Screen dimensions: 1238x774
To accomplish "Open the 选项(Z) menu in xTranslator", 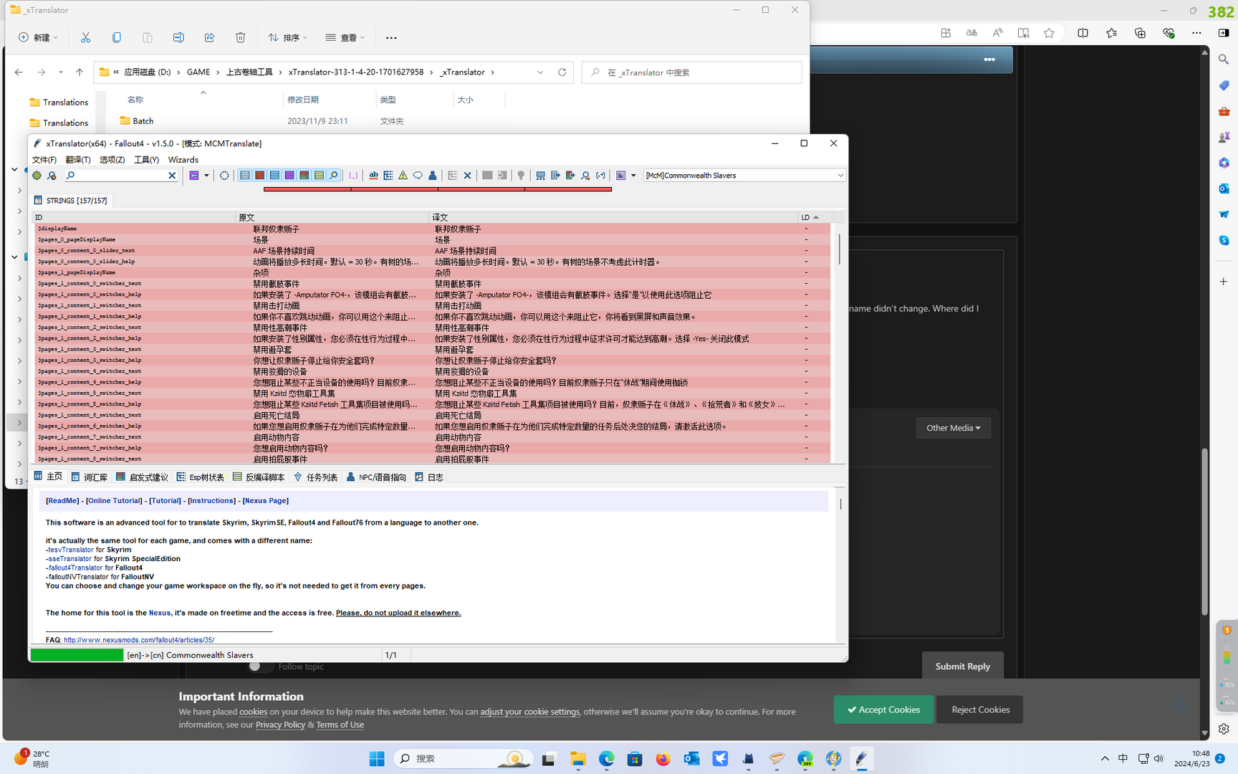I will 112,160.
